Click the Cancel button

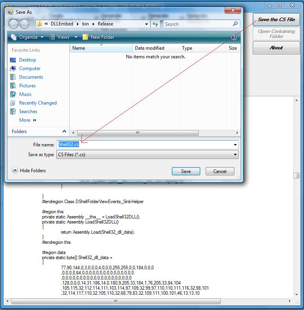(220, 171)
